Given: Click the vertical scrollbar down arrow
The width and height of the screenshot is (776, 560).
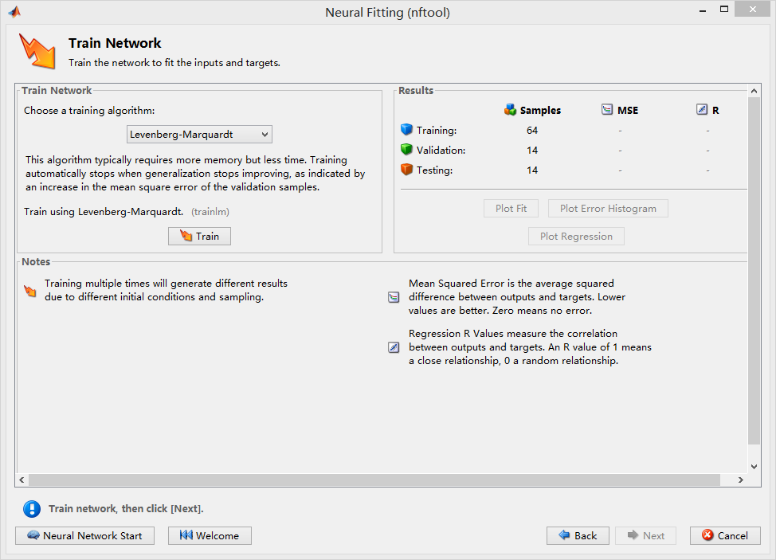Looking at the screenshot, I should (x=754, y=467).
